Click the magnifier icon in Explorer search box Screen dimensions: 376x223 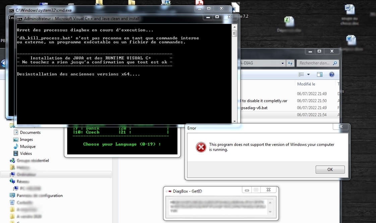pyautogui.click(x=335, y=63)
